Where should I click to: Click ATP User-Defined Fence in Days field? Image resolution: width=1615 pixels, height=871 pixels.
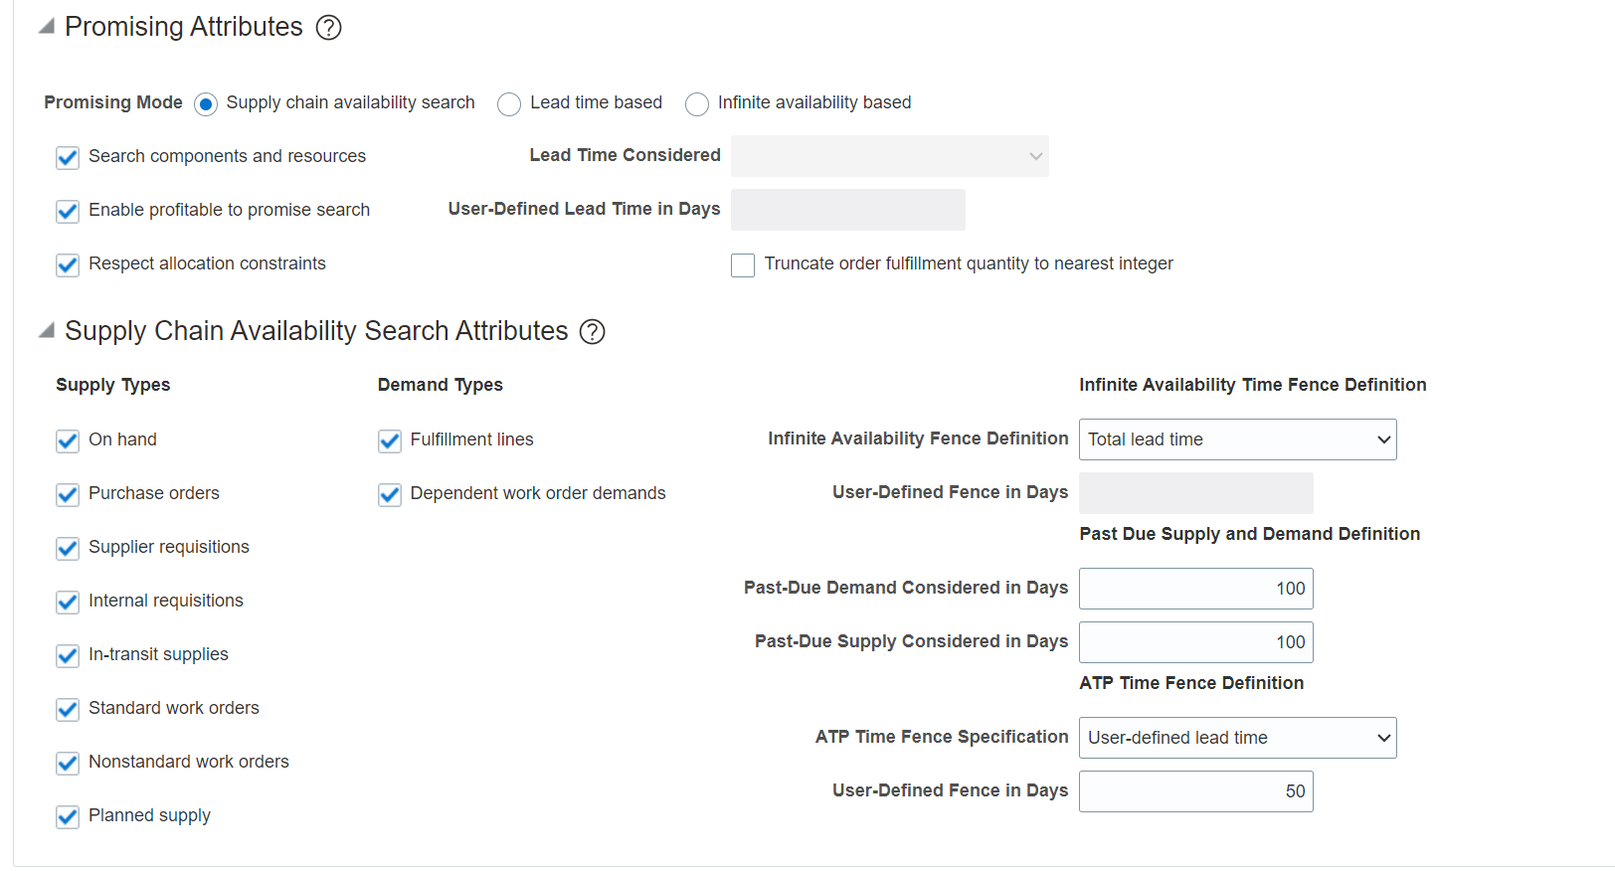click(1195, 791)
